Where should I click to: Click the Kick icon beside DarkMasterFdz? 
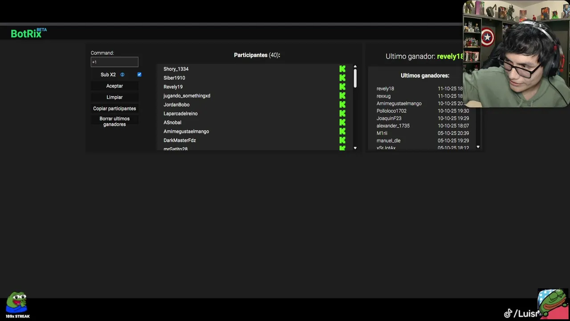pos(342,140)
